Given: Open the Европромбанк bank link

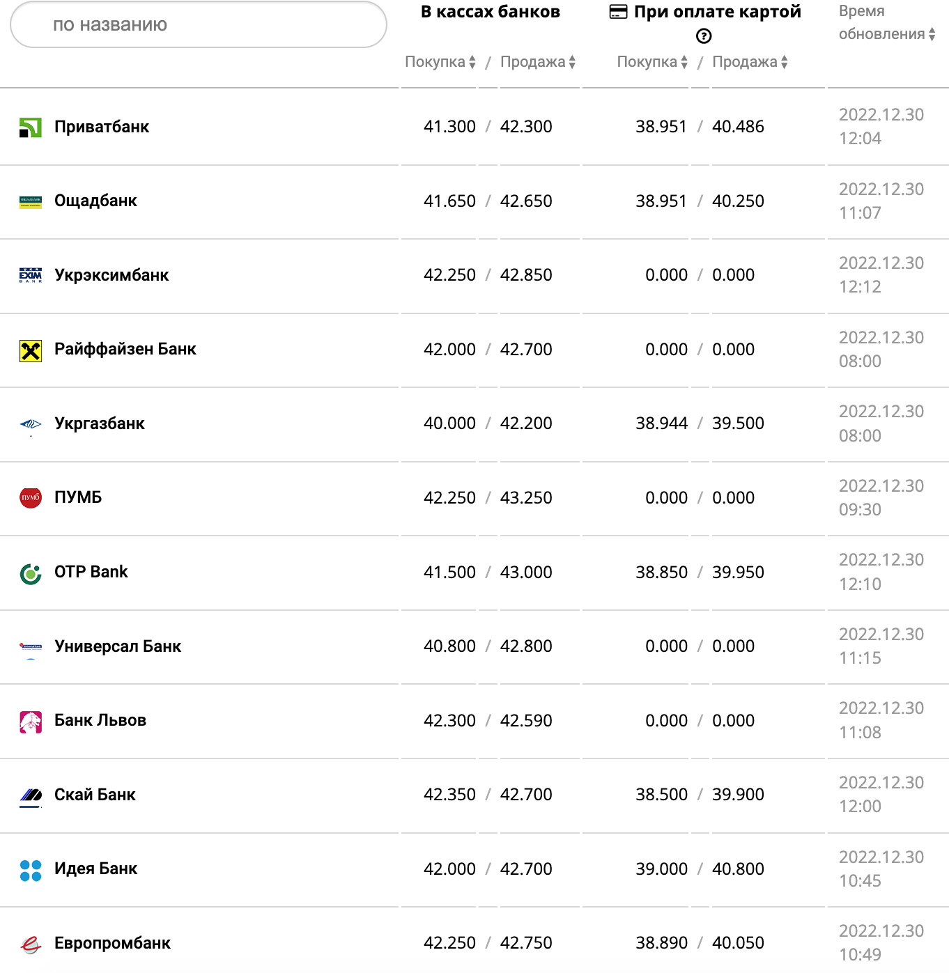Looking at the screenshot, I should point(112,943).
